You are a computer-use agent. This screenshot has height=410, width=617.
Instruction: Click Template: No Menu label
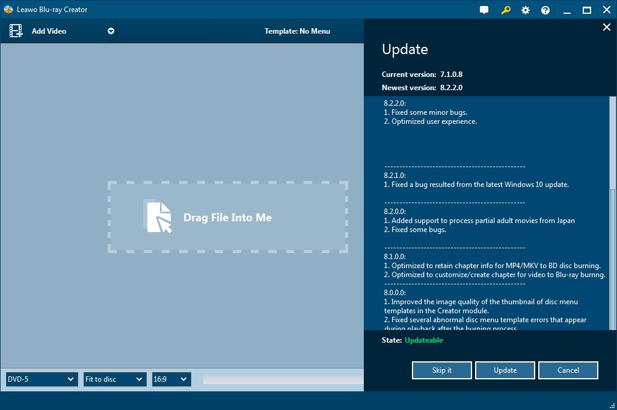tap(297, 31)
